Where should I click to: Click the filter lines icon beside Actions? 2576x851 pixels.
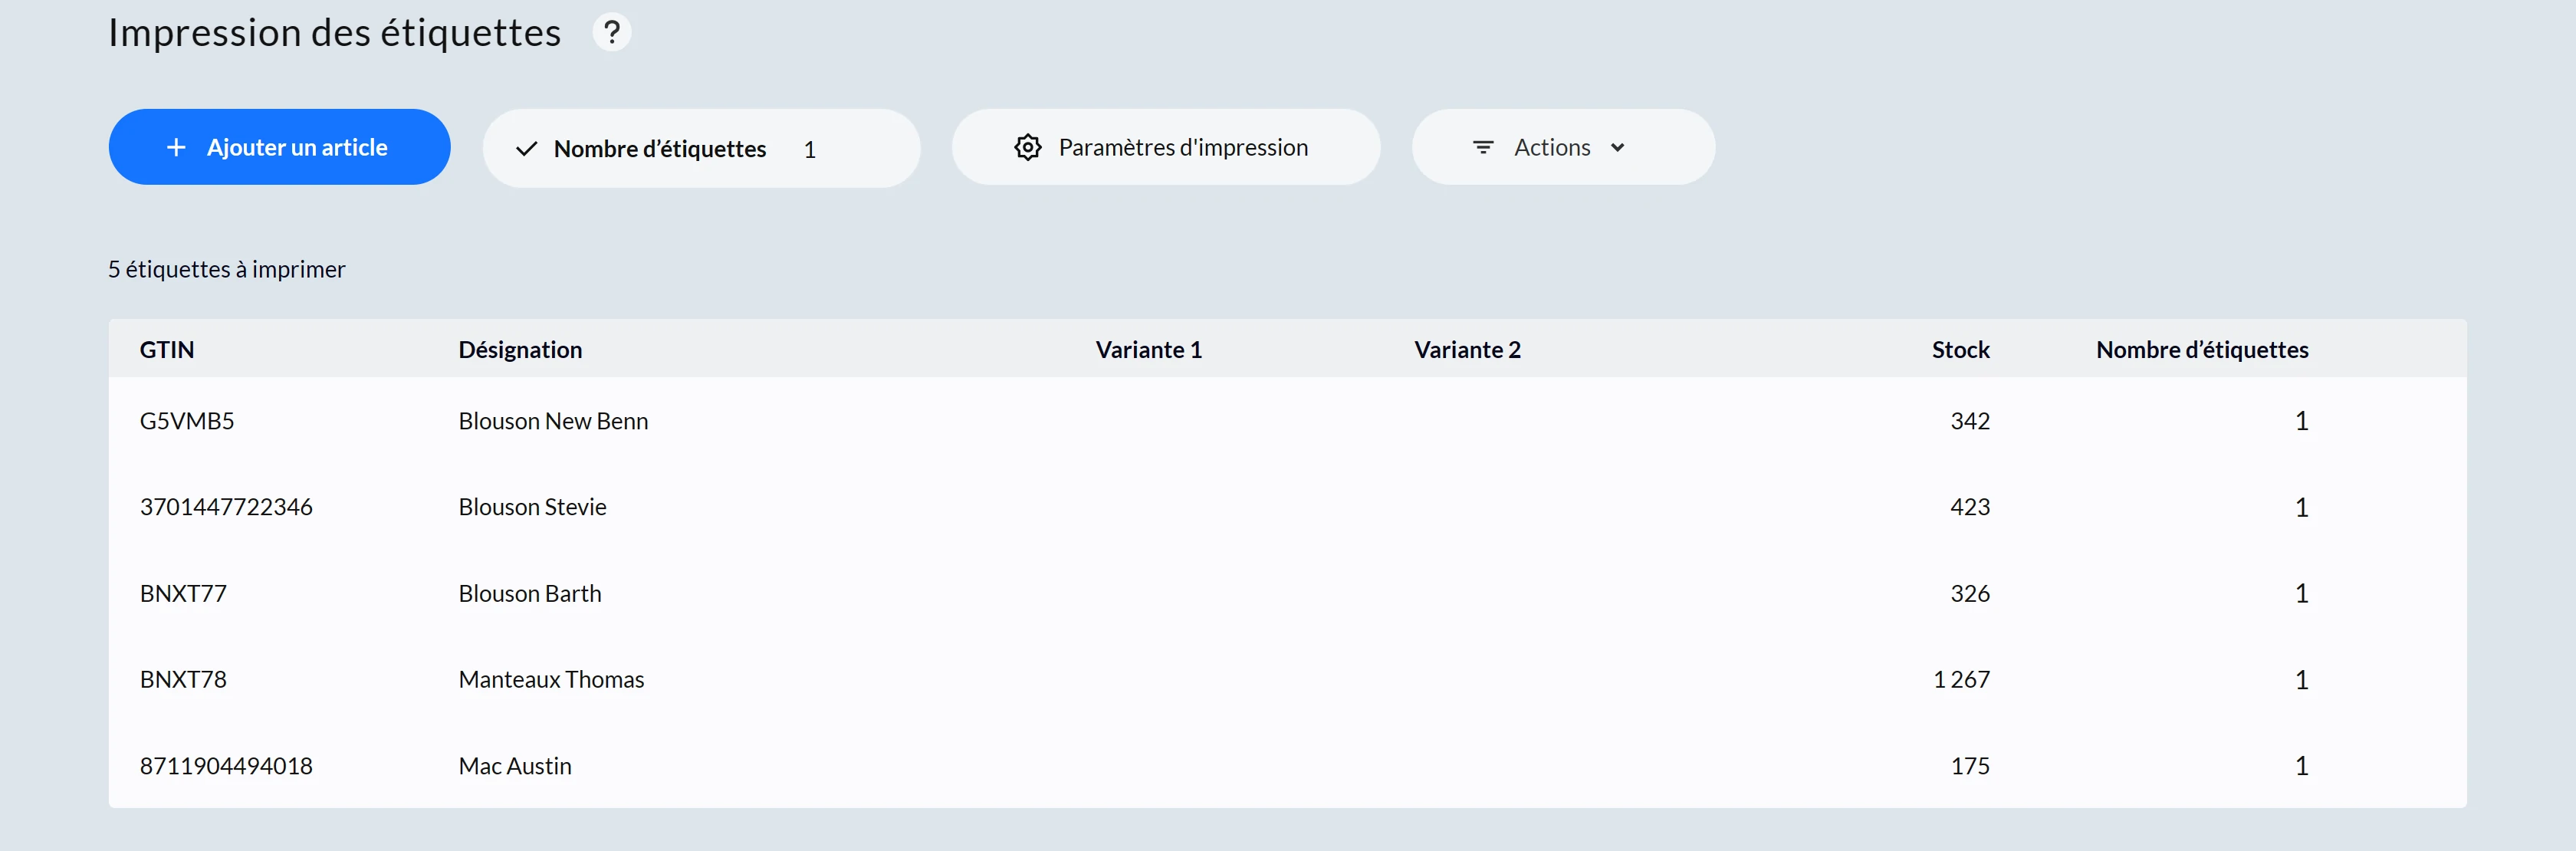coord(1483,148)
